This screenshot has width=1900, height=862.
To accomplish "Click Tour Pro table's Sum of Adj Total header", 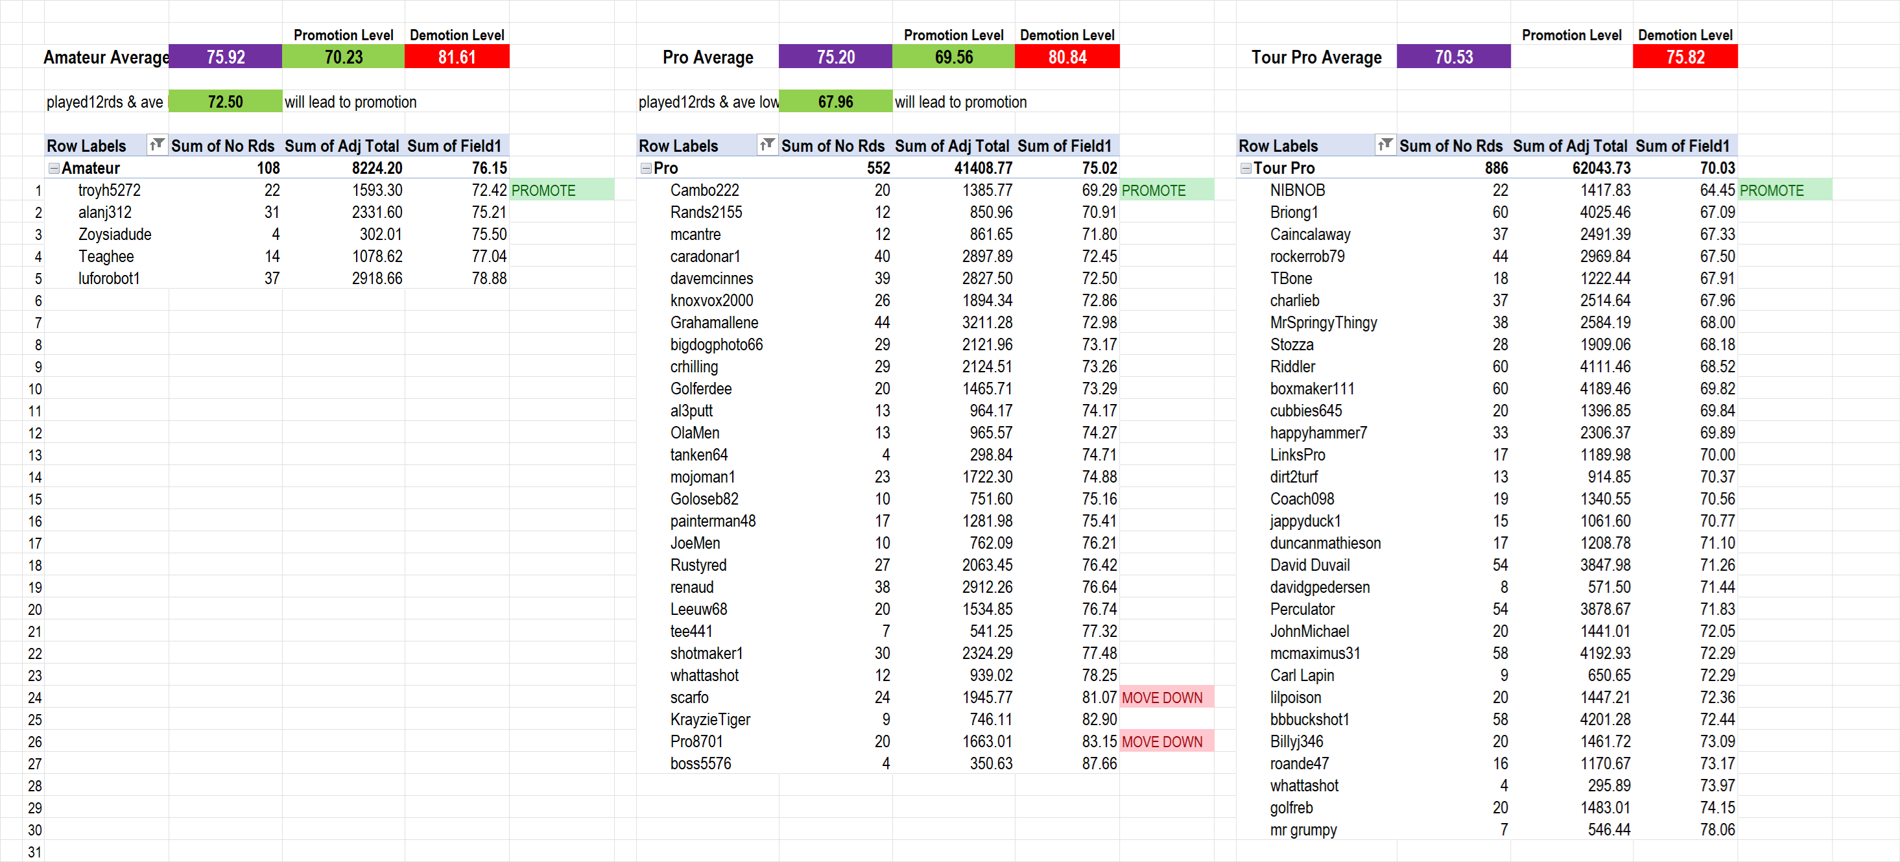I will [x=1569, y=146].
